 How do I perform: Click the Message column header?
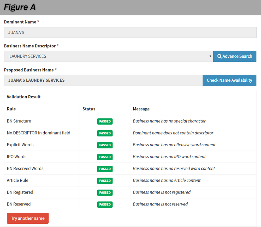click(x=141, y=109)
